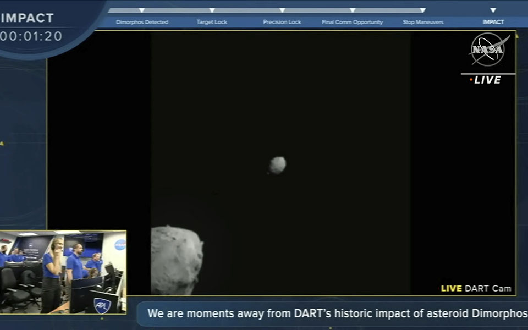Select the triangle marker above Stop Maneuvers

click(422, 10)
